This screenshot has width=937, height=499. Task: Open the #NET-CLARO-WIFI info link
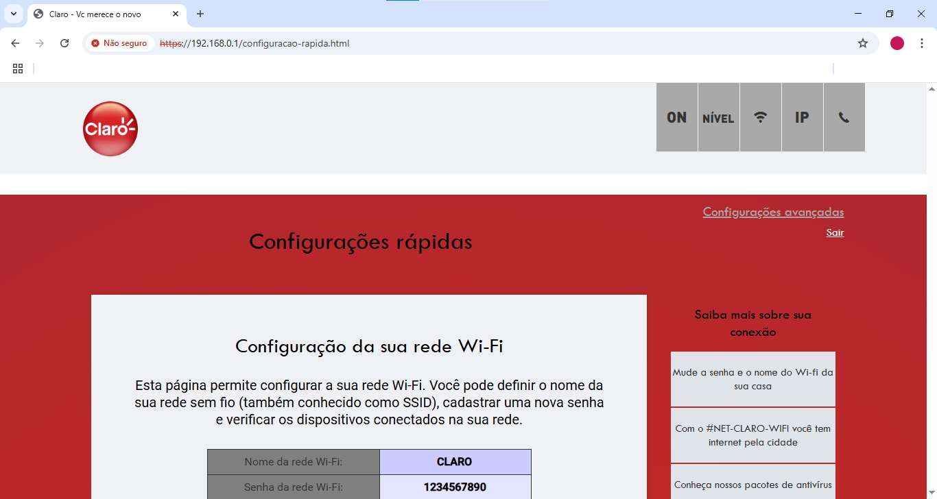click(x=753, y=435)
